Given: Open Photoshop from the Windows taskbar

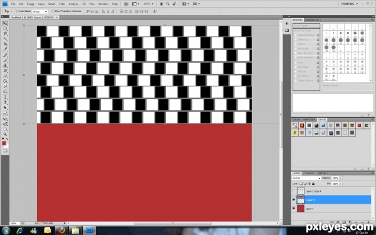Looking at the screenshot, I should click(89, 231).
